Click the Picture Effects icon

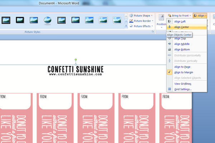pos(131,26)
